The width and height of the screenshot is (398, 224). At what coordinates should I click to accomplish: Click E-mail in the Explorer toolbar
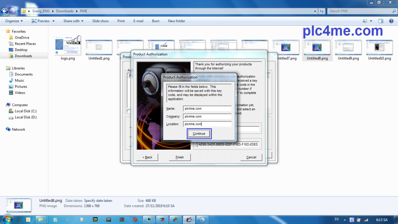pyautogui.click(x=138, y=21)
